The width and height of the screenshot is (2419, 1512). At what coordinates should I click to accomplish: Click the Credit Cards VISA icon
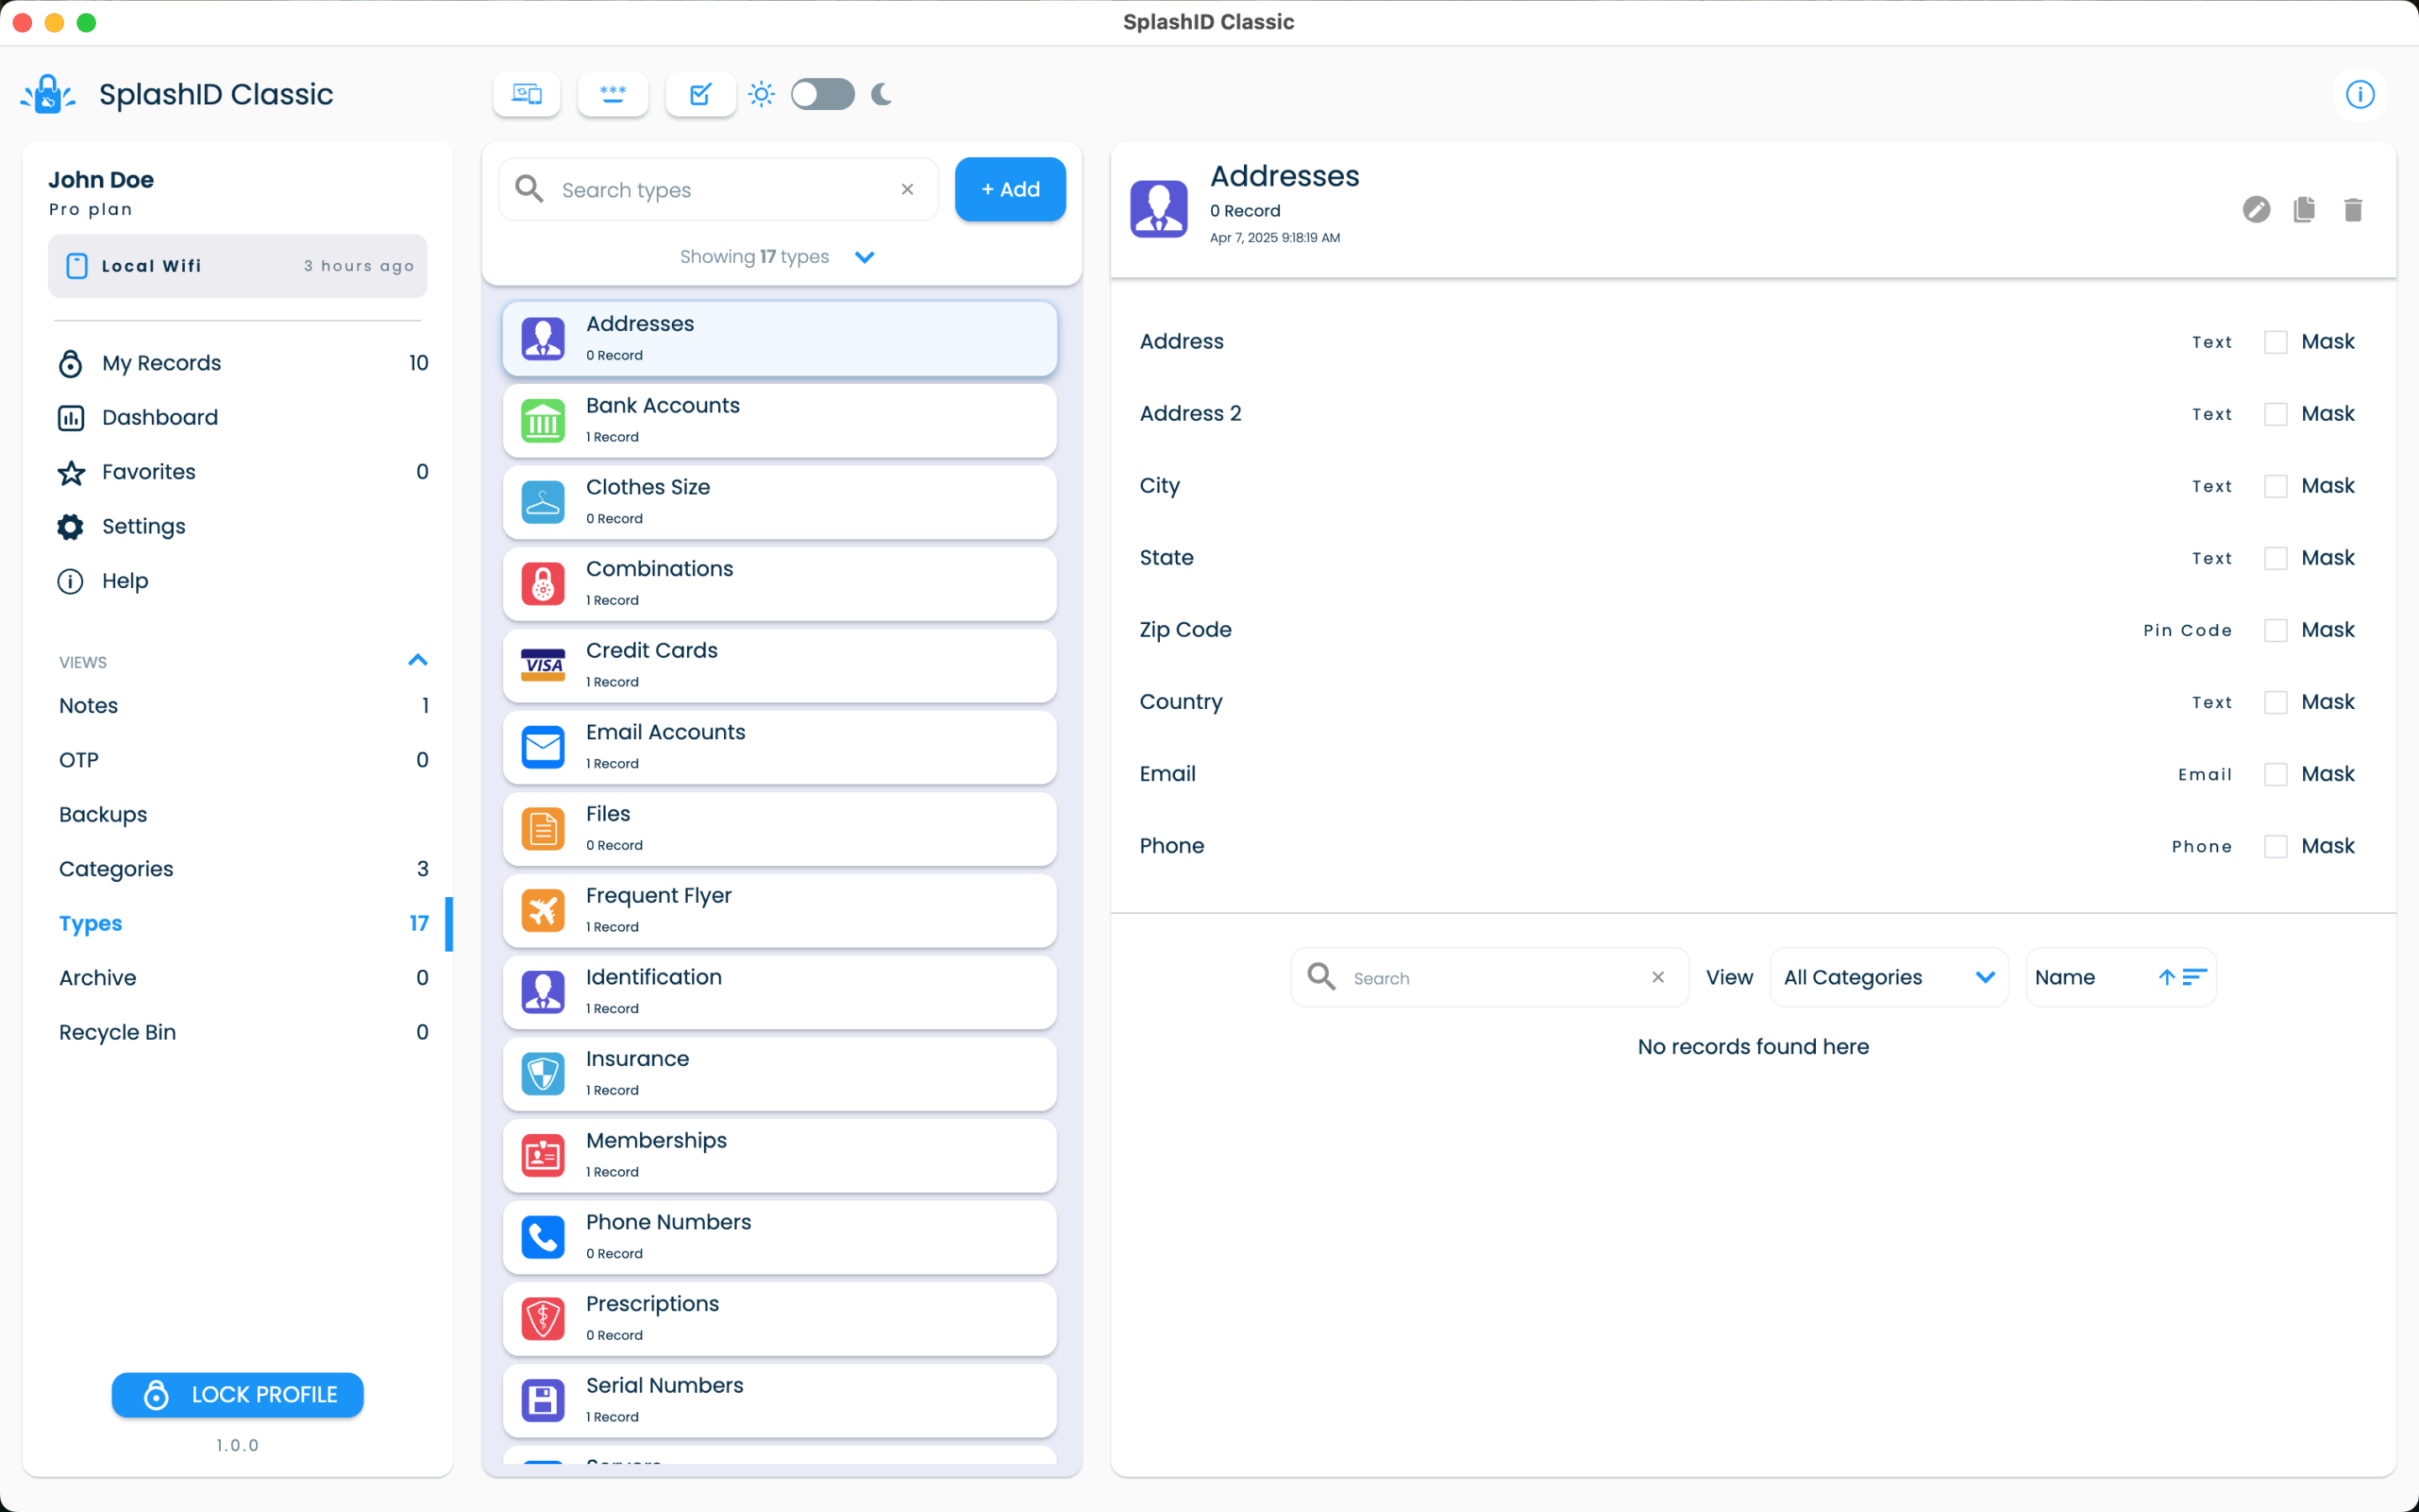tap(543, 666)
